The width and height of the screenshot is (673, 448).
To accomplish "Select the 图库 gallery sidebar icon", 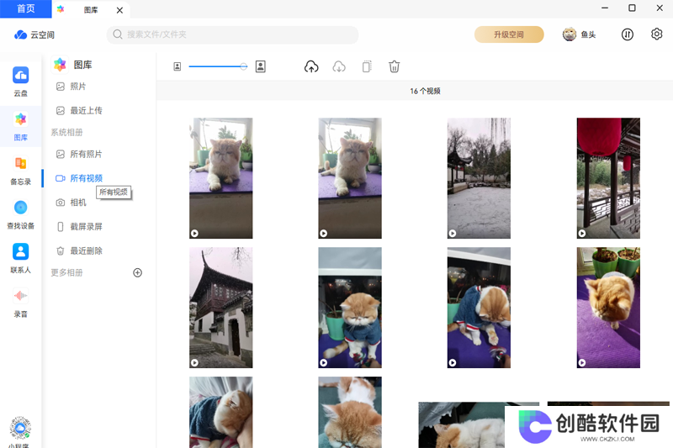I will (x=20, y=126).
